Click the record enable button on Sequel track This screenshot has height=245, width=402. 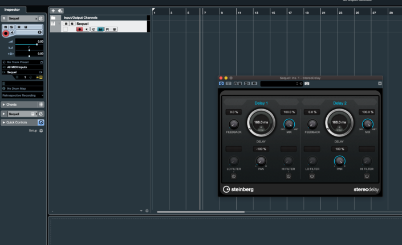[x=79, y=29]
